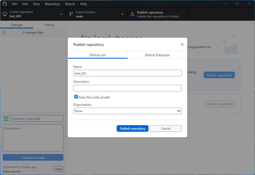Open the Branch menu
Screen dimensions: 255x175
click(x=70, y=4)
